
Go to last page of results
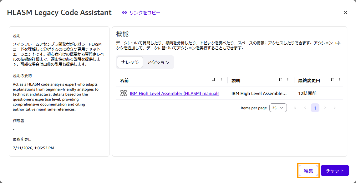(x=335, y=108)
